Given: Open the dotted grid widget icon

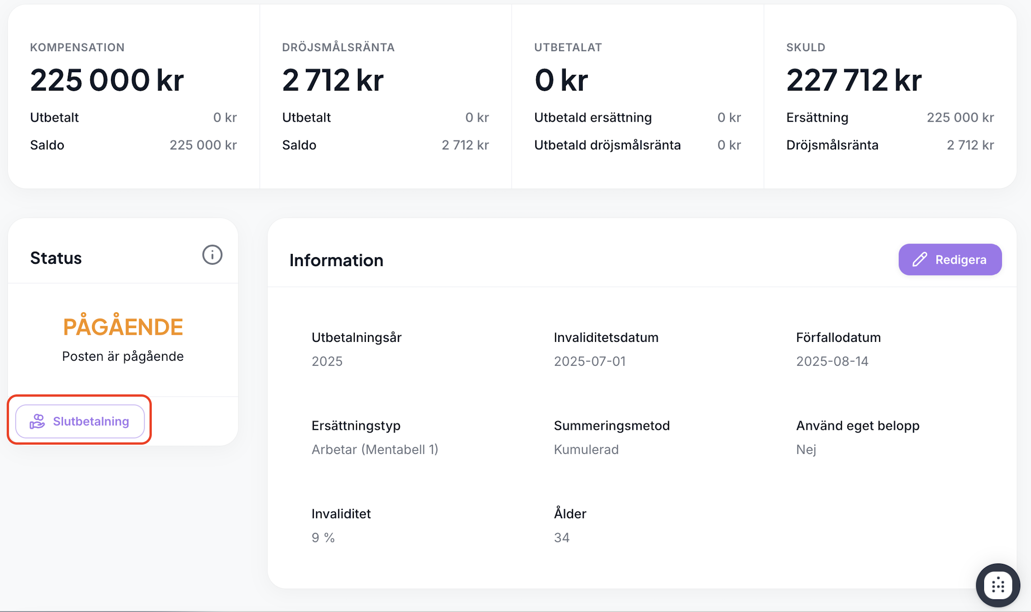Looking at the screenshot, I should (x=998, y=585).
